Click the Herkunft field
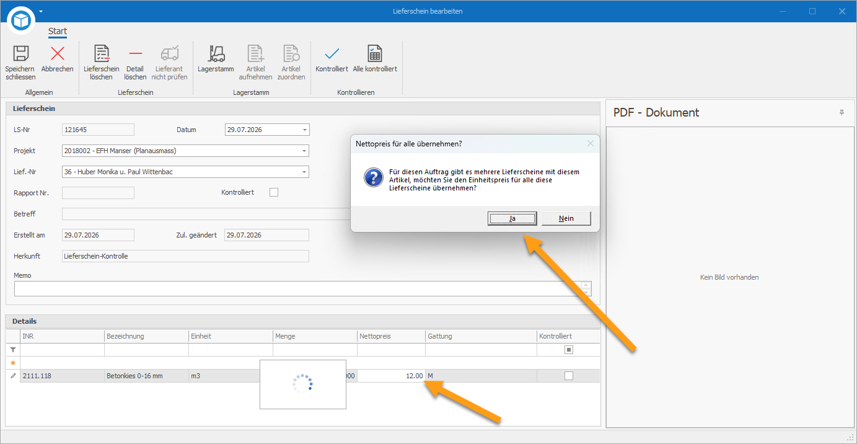The width and height of the screenshot is (857, 444). 186,256
